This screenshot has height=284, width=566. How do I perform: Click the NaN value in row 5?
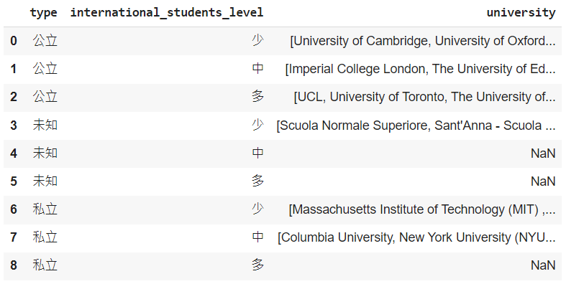point(543,181)
